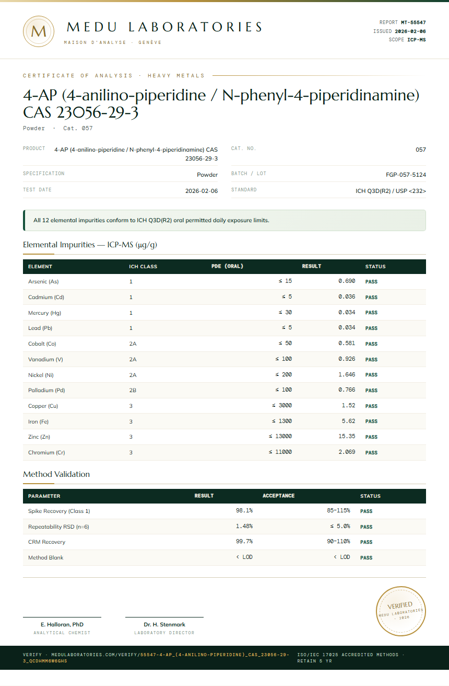Screen dimensions: 449x686
Task: Click the conformance summary banner
Action: pyautogui.click(x=224, y=220)
